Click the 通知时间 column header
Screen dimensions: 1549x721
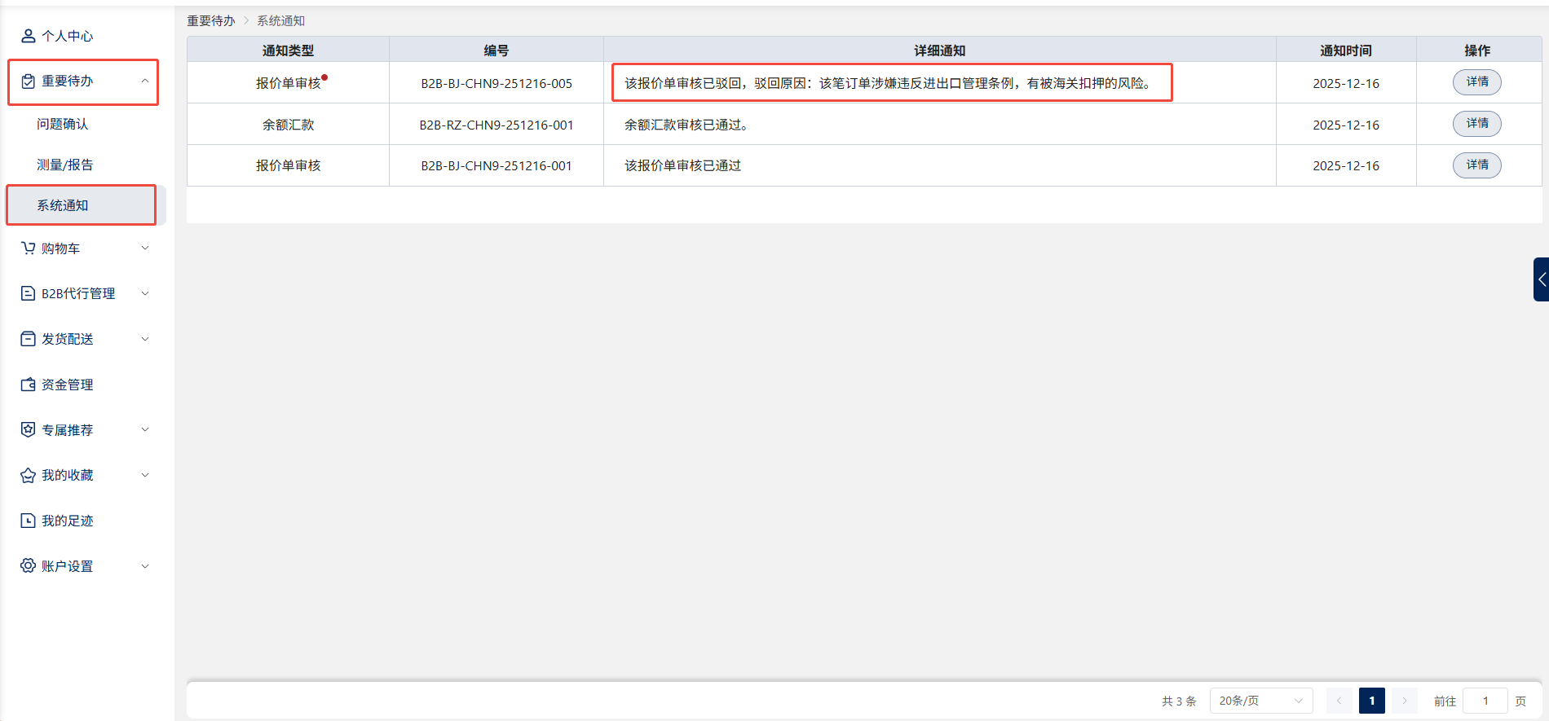1346,51
